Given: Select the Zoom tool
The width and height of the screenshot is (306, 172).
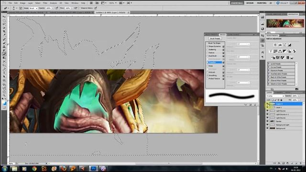Looking at the screenshot, I should (4, 96).
